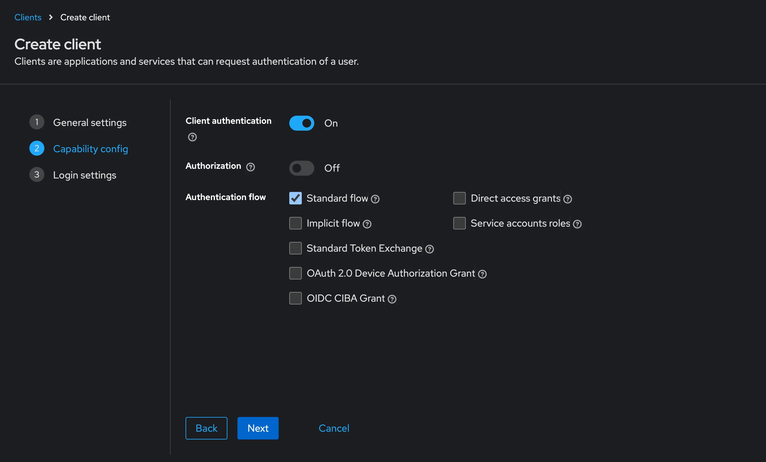Turn off Client authentication switch

(301, 123)
